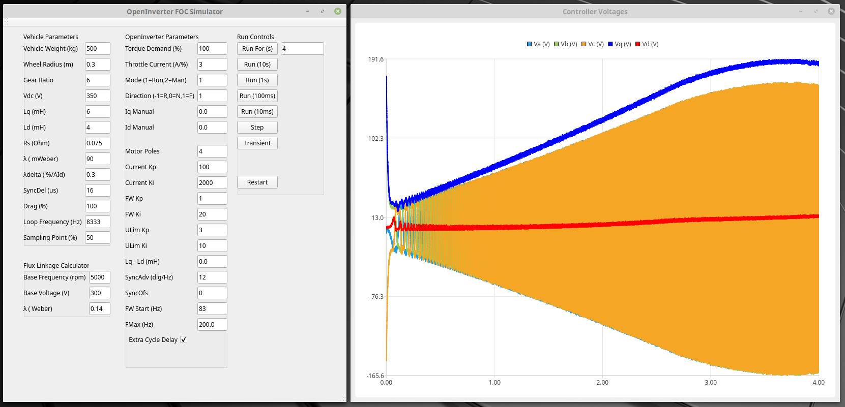The height and width of the screenshot is (407, 845).
Task: Click the Vb (V) green legend swatch
Action: tap(557, 44)
